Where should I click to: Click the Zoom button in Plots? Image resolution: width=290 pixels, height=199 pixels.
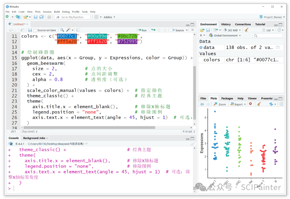[220, 104]
